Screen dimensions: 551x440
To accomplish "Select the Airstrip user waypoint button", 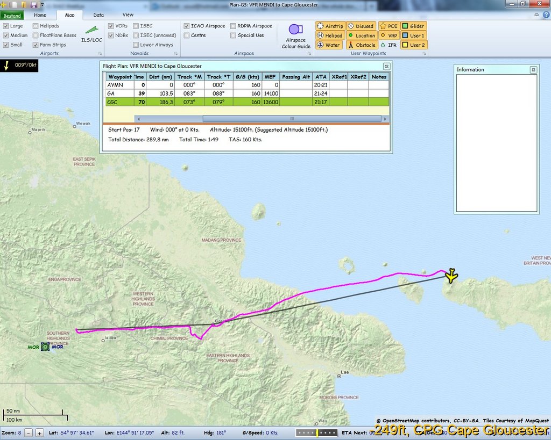I will pyautogui.click(x=329, y=26).
